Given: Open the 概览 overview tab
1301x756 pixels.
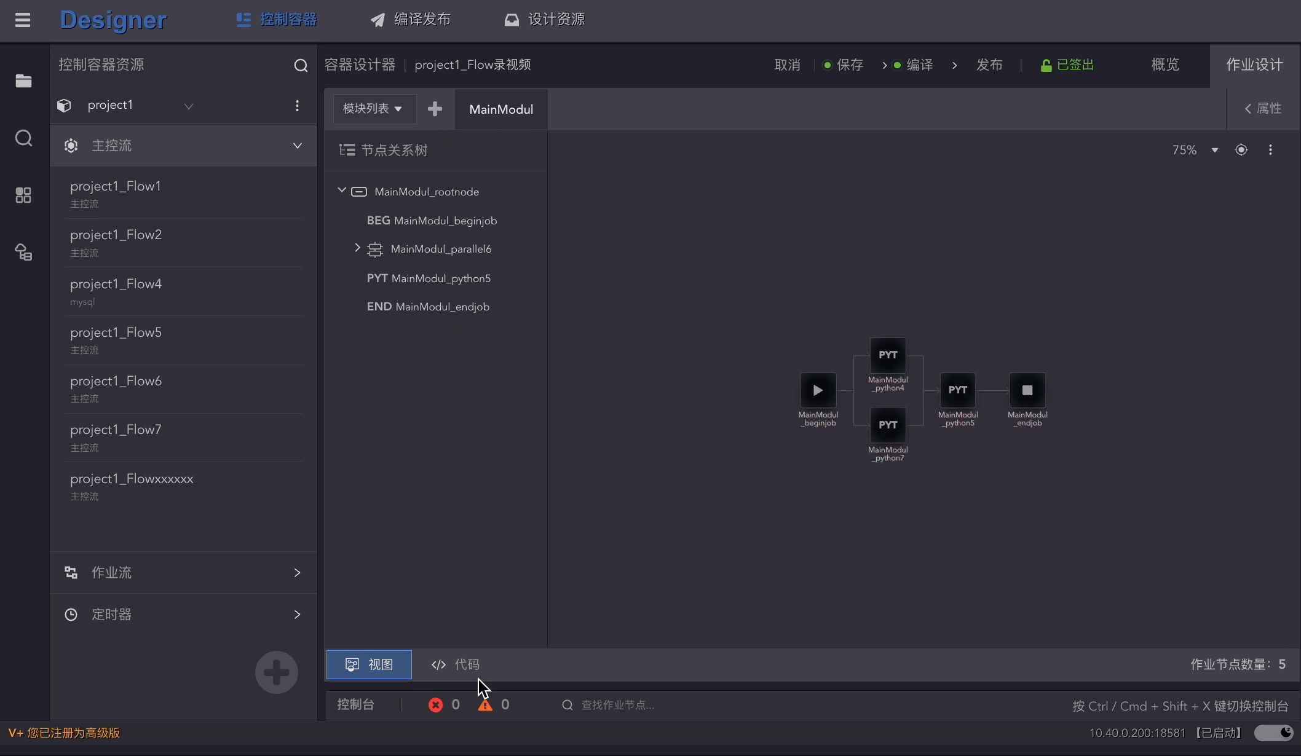Looking at the screenshot, I should [x=1165, y=65].
